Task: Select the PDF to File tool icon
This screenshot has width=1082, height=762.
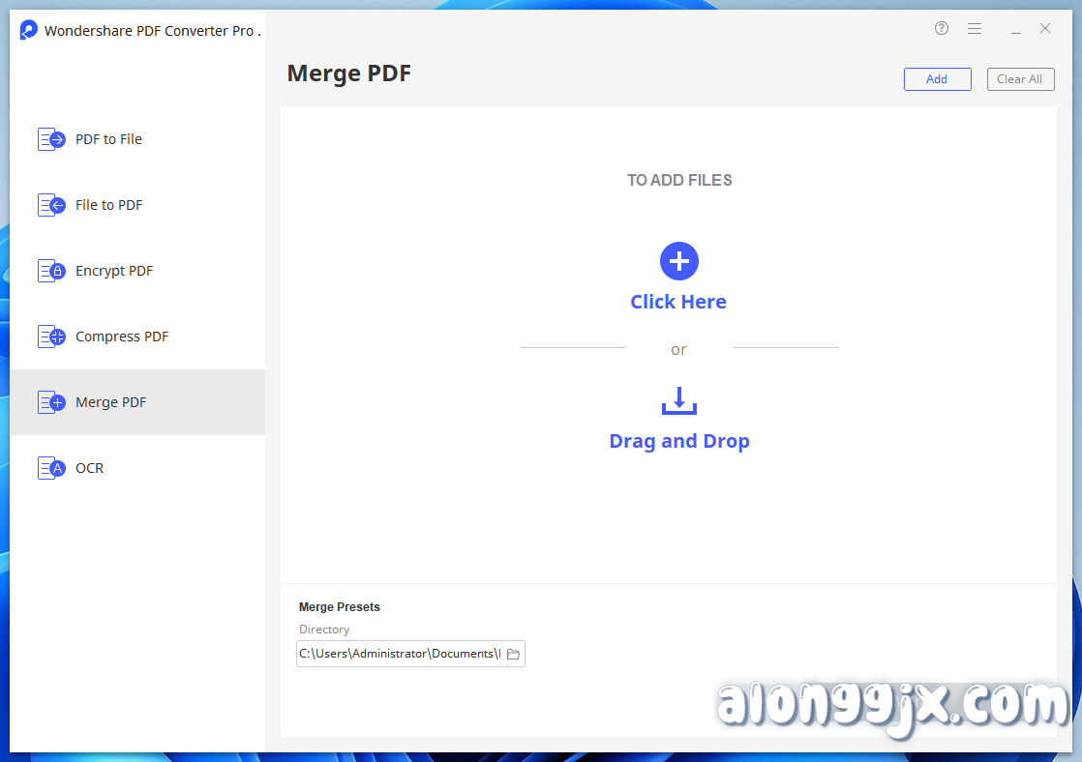Action: point(51,138)
